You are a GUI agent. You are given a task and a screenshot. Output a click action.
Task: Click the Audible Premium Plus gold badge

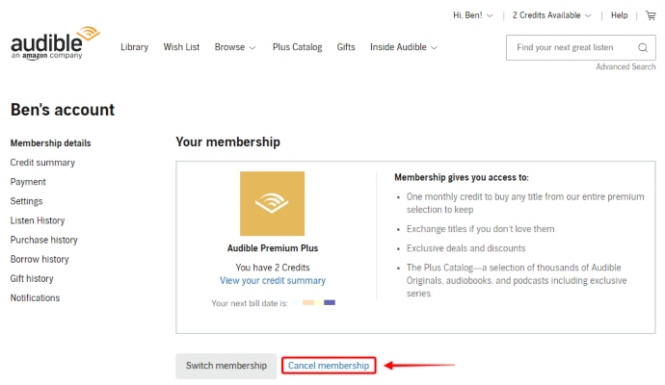pos(273,203)
